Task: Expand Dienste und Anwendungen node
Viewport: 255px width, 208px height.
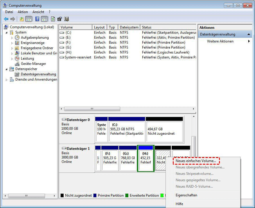Action: tap(6, 80)
